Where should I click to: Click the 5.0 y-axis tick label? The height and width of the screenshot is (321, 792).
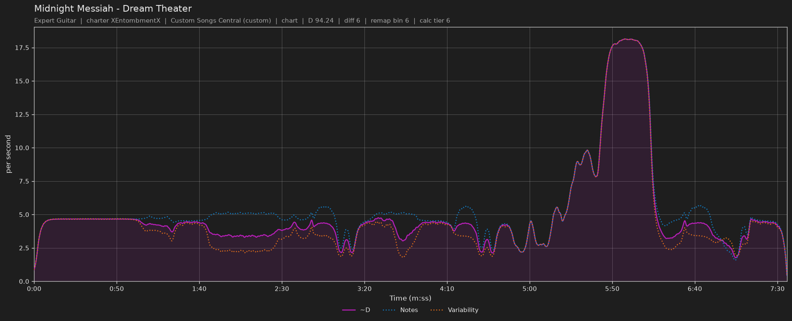[x=24, y=215]
